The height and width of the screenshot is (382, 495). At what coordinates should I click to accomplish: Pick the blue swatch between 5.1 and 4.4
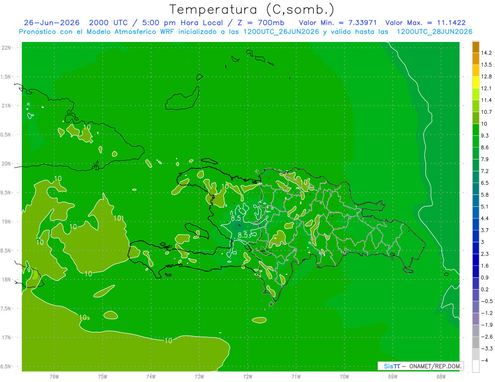click(476, 212)
